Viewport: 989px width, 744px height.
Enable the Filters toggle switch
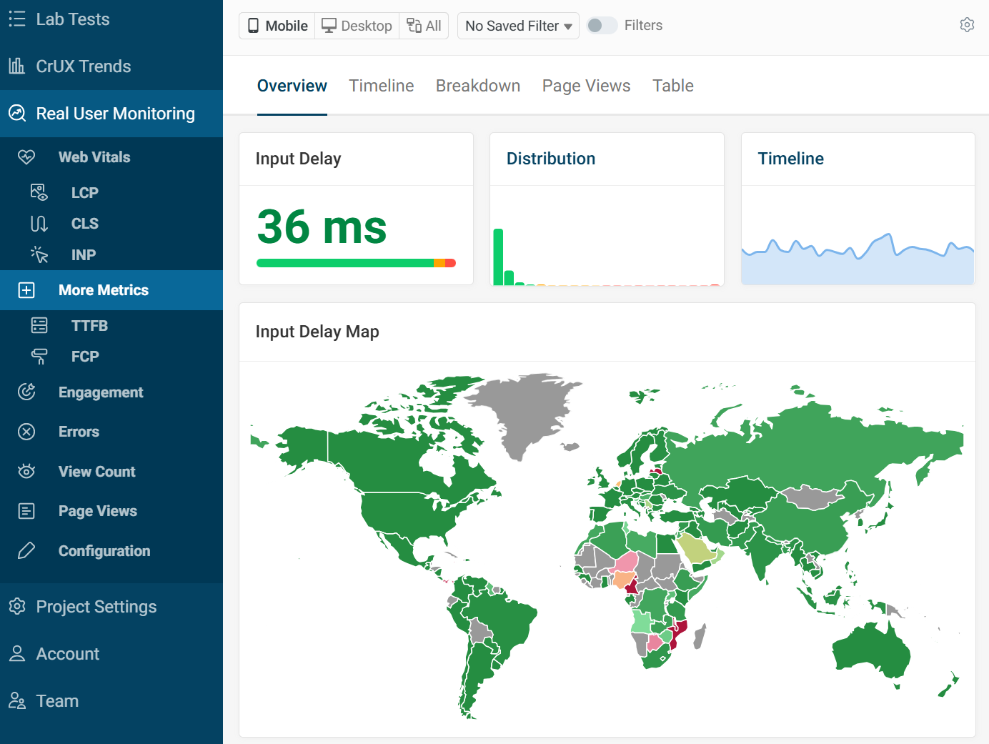602,24
